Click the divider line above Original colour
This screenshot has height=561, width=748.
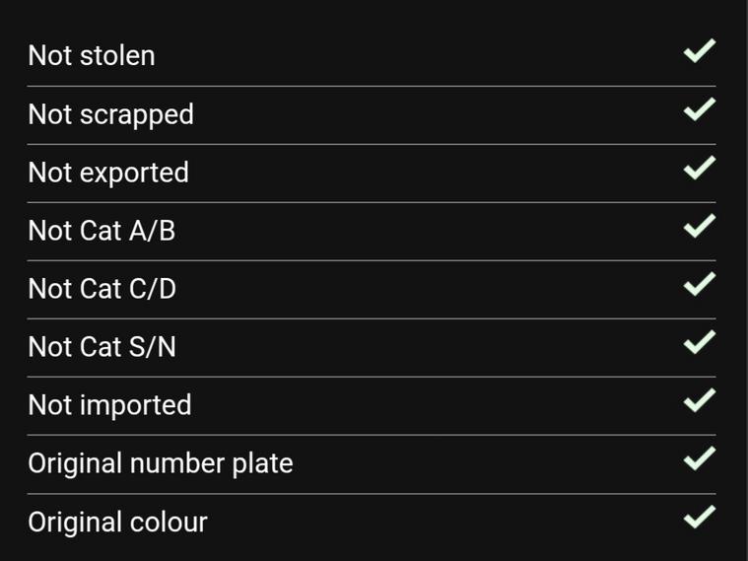pos(372,493)
